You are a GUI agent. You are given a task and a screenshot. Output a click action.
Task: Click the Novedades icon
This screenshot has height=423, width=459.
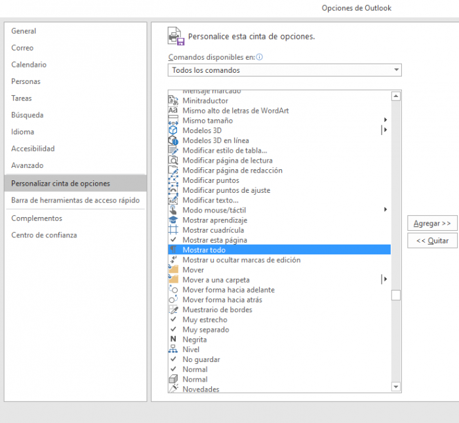pos(173,389)
